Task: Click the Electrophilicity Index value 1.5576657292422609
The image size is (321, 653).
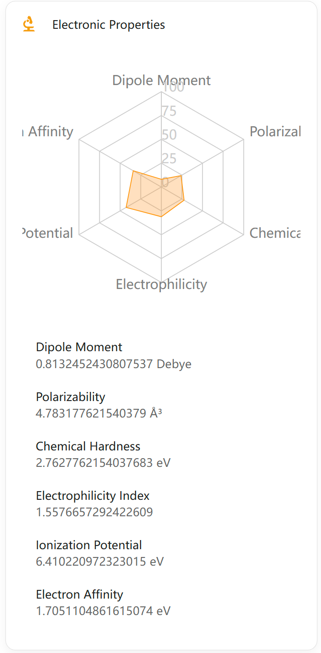Action: (x=94, y=512)
